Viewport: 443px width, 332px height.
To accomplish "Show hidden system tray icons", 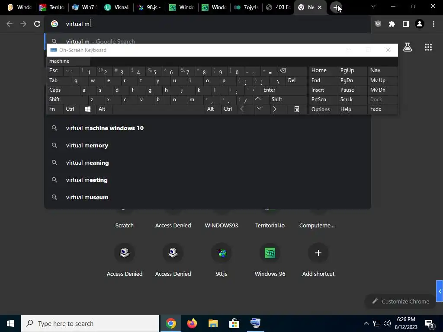I will pos(366,323).
